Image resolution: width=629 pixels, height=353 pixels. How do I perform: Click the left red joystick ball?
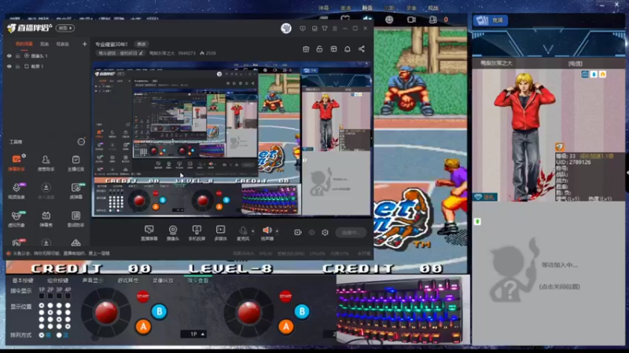pos(106,311)
